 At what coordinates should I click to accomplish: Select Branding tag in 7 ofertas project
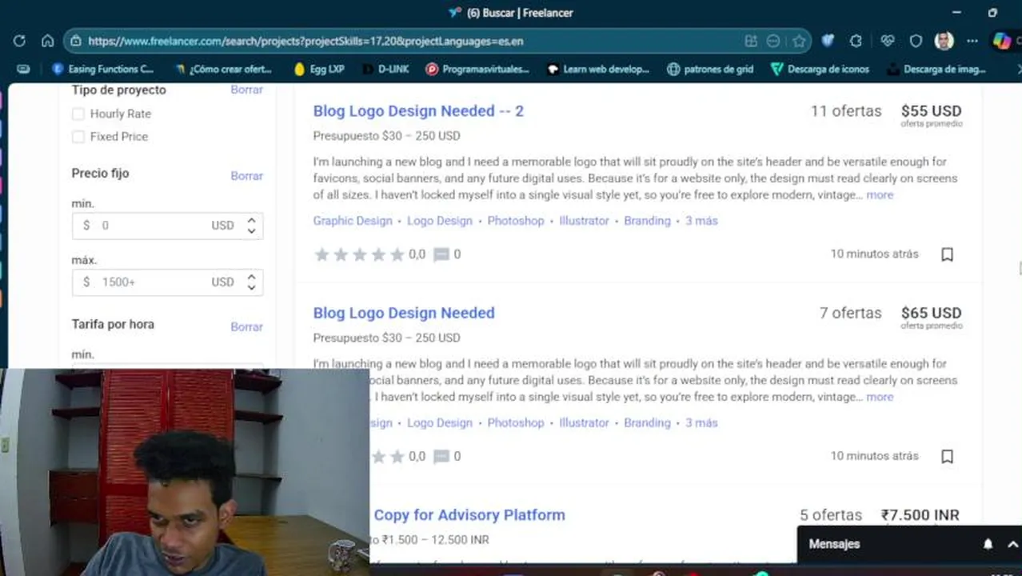click(x=647, y=422)
